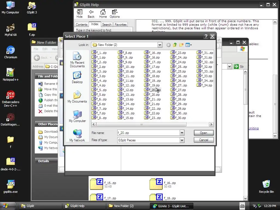Screen dimensions: 280x210
Task: Click the Uniting link in GSplit Help
Action: (253, 128)
